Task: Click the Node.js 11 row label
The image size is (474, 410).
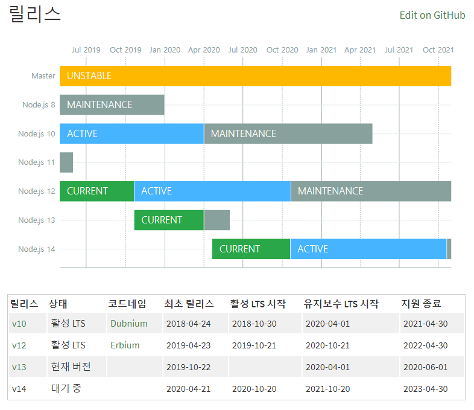Action: click(37, 162)
